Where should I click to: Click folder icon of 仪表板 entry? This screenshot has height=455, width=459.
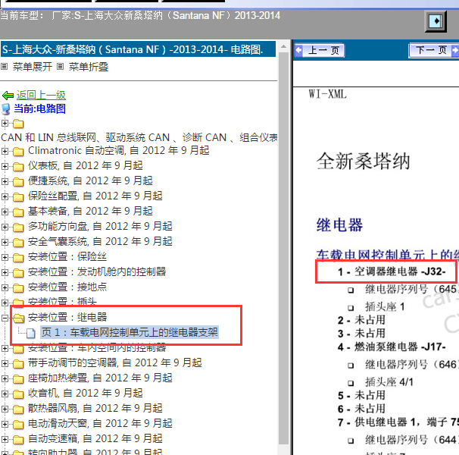click(18, 167)
